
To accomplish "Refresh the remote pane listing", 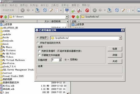I will pos(117,10).
